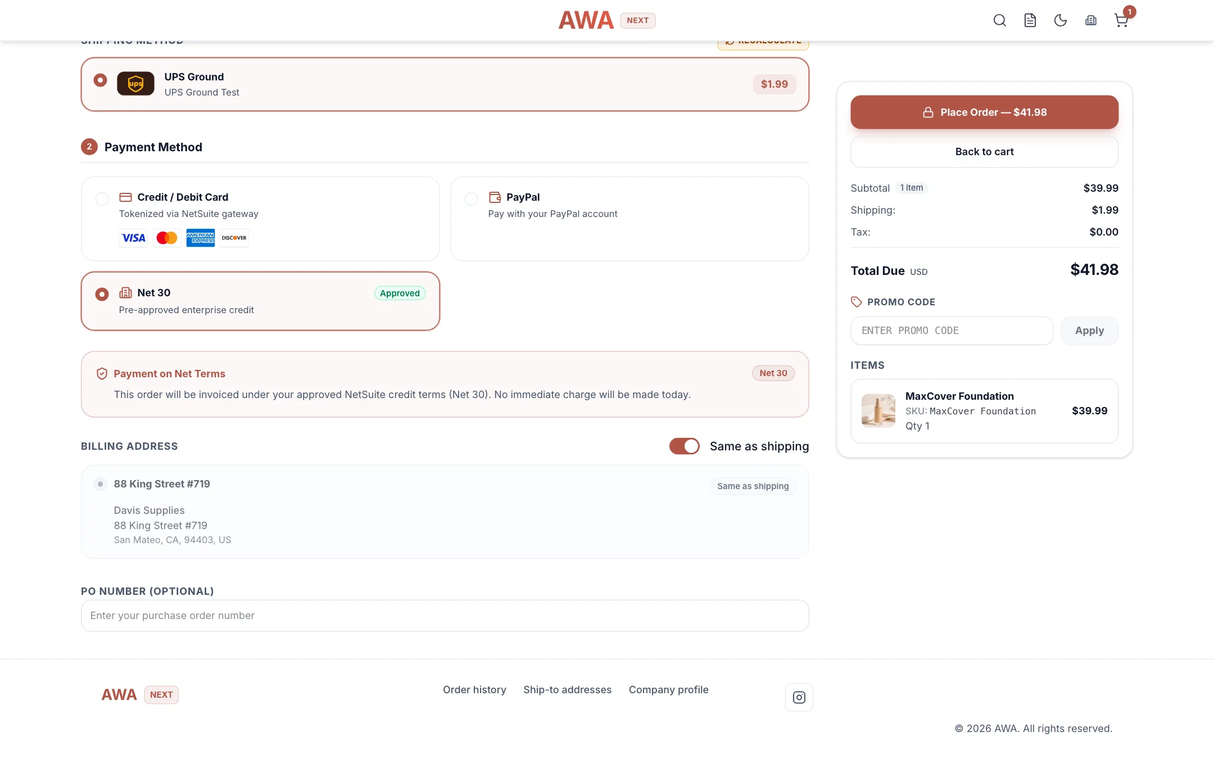Click the 1 item subtotal badge
Screen dimensions: 1214x759
tap(911, 188)
